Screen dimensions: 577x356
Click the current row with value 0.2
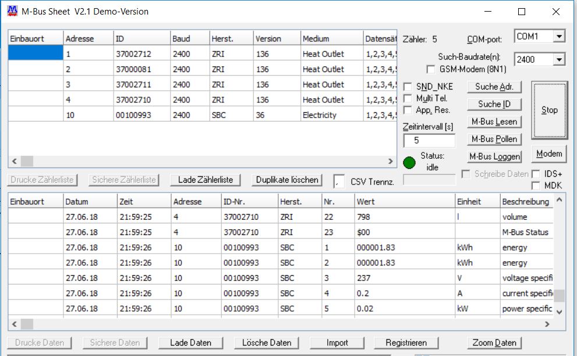point(281,293)
